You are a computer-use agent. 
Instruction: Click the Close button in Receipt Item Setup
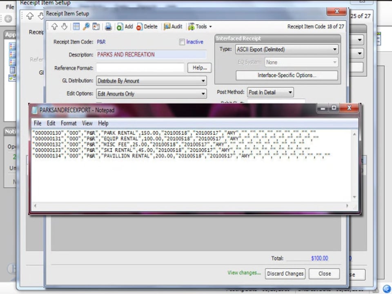pyautogui.click(x=324, y=274)
